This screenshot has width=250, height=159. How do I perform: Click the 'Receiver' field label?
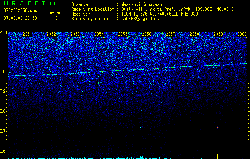(81, 14)
